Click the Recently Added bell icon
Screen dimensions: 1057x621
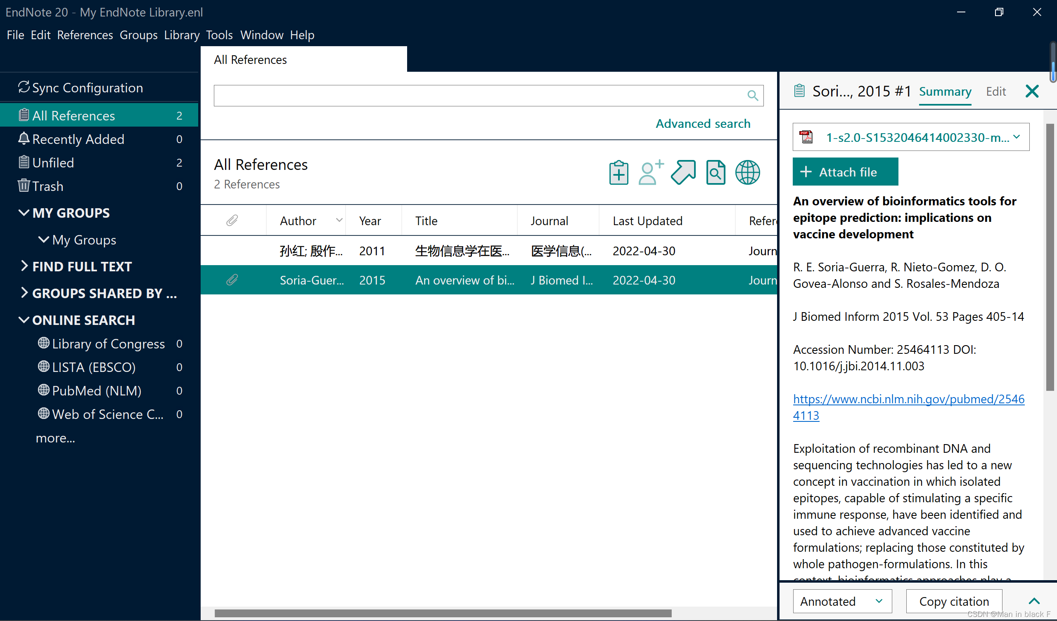tap(24, 138)
